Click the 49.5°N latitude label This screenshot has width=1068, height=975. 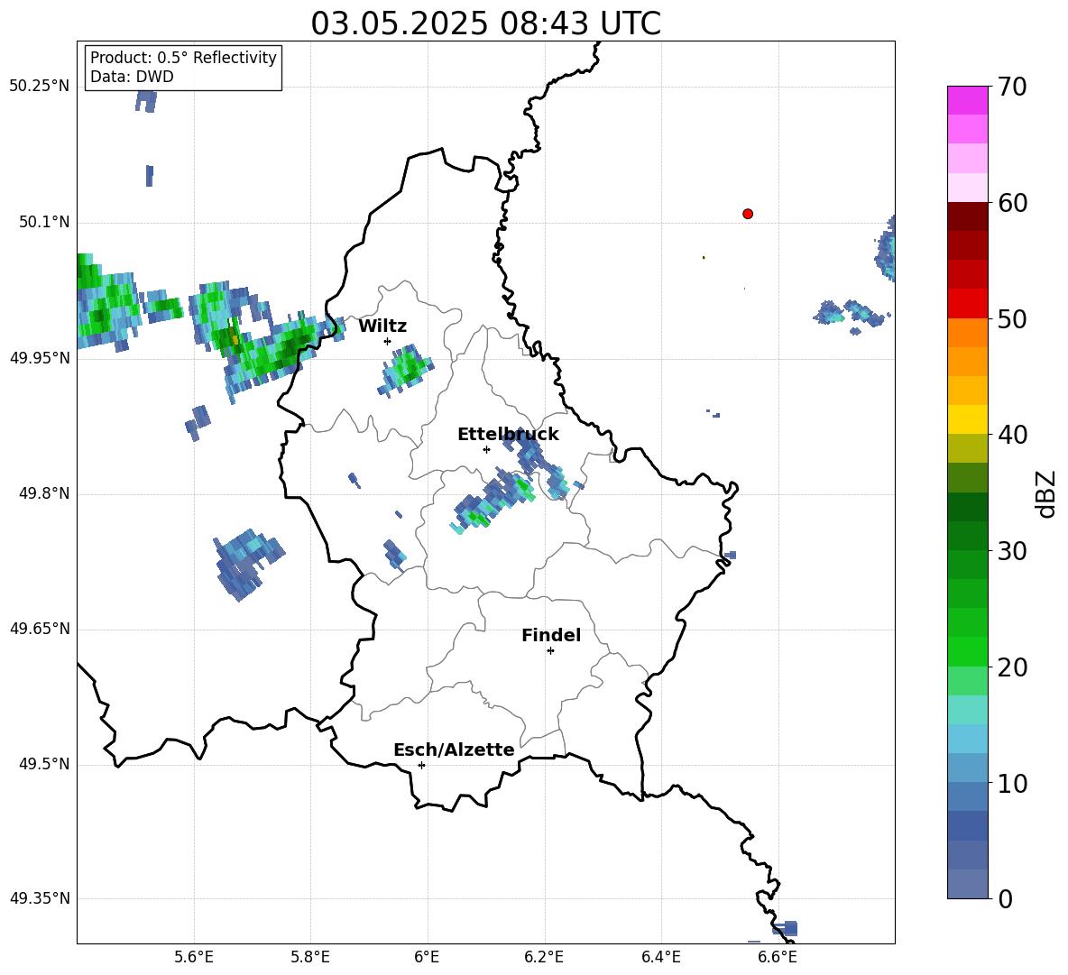44,764
